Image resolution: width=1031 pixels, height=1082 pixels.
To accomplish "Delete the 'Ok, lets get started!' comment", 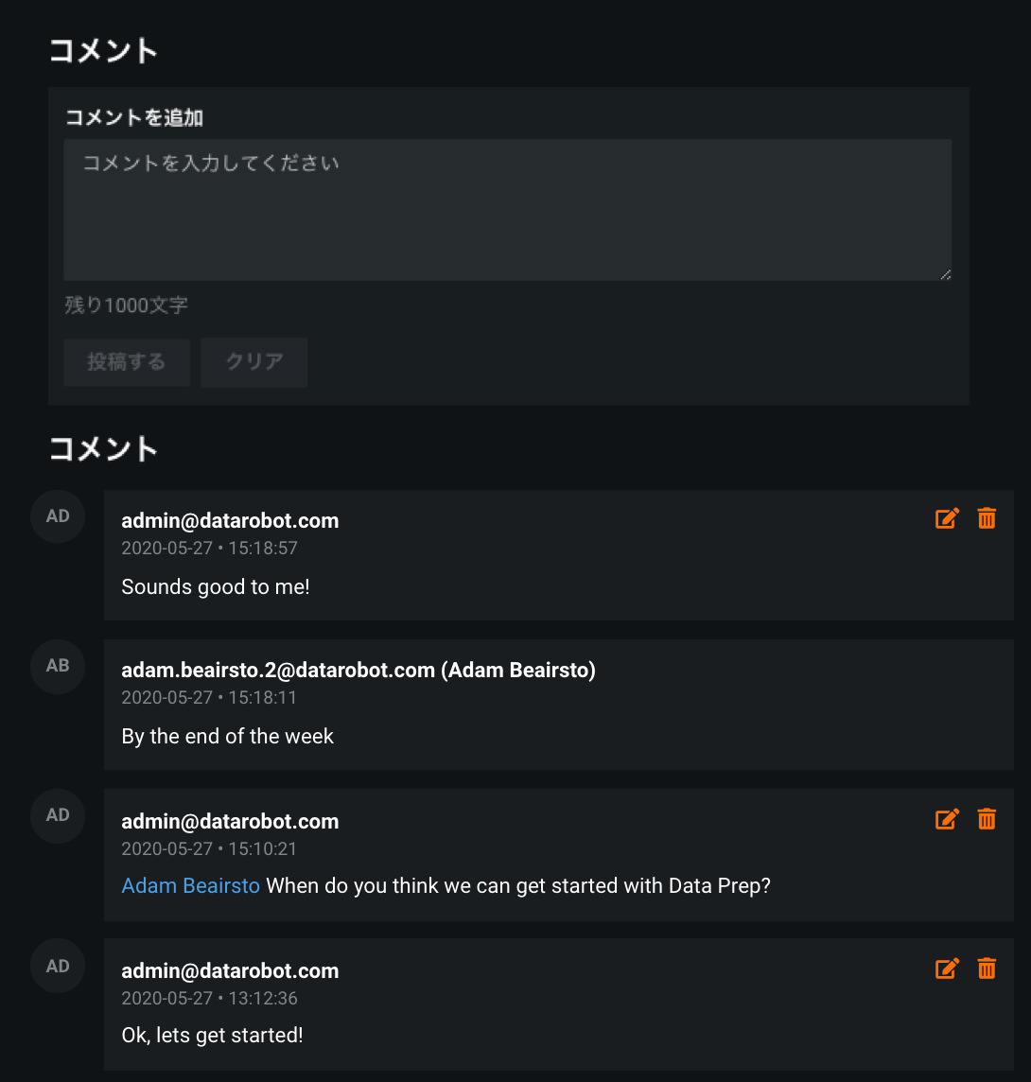I will click(x=987, y=969).
